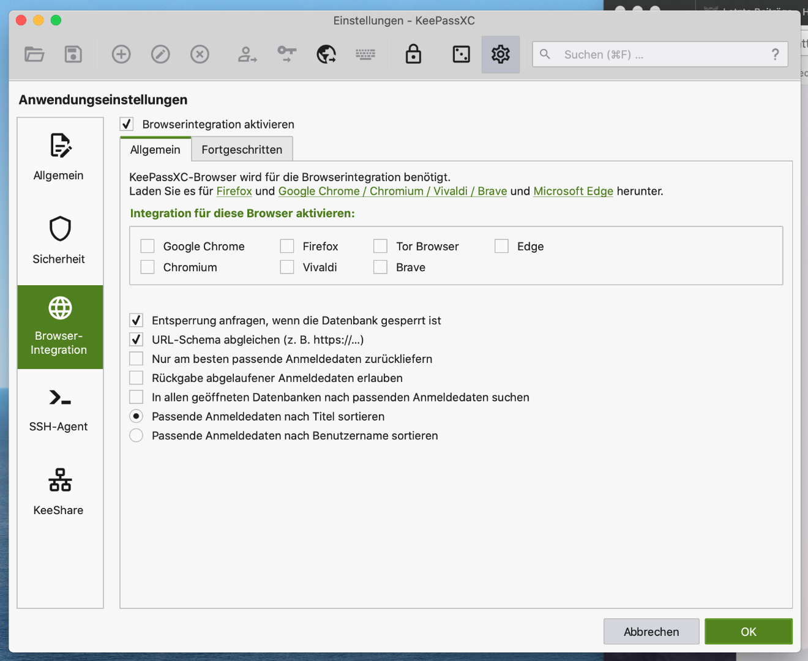Open the SSH-Agent settings section
Screen dimensions: 808x661
pyautogui.click(x=59, y=409)
